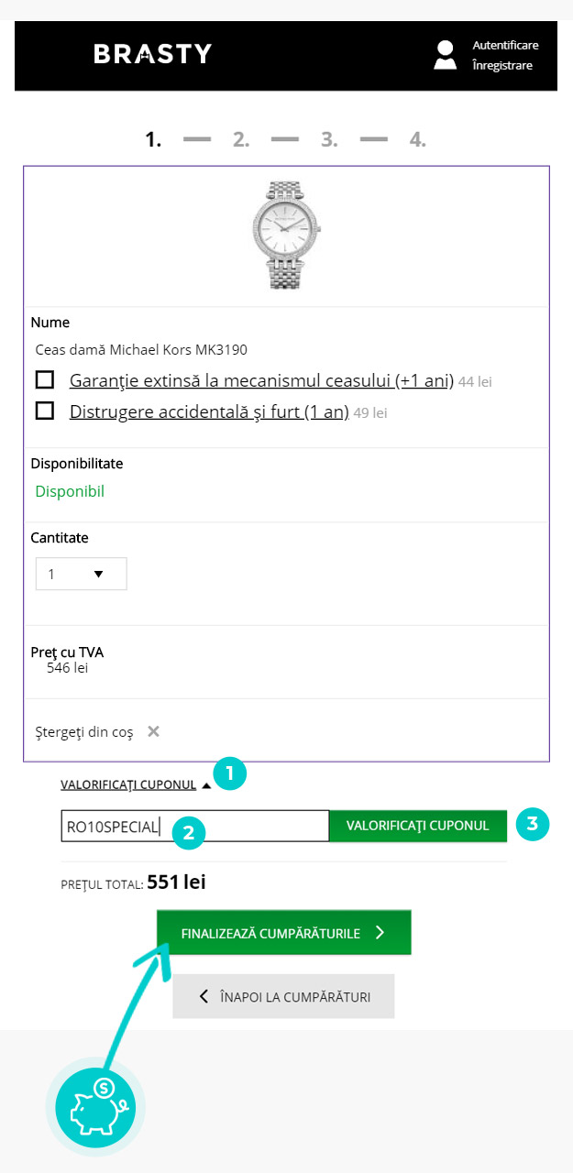
Task: Click the teal number 3 badge
Action: coord(532,824)
